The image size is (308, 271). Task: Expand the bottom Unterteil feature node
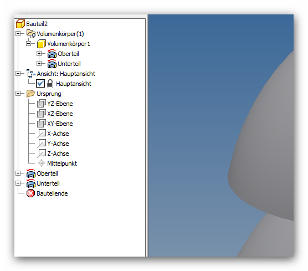coord(18,183)
